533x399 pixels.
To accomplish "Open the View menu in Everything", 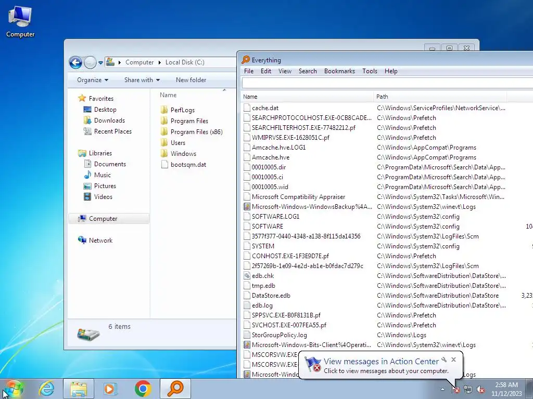I will pyautogui.click(x=285, y=71).
